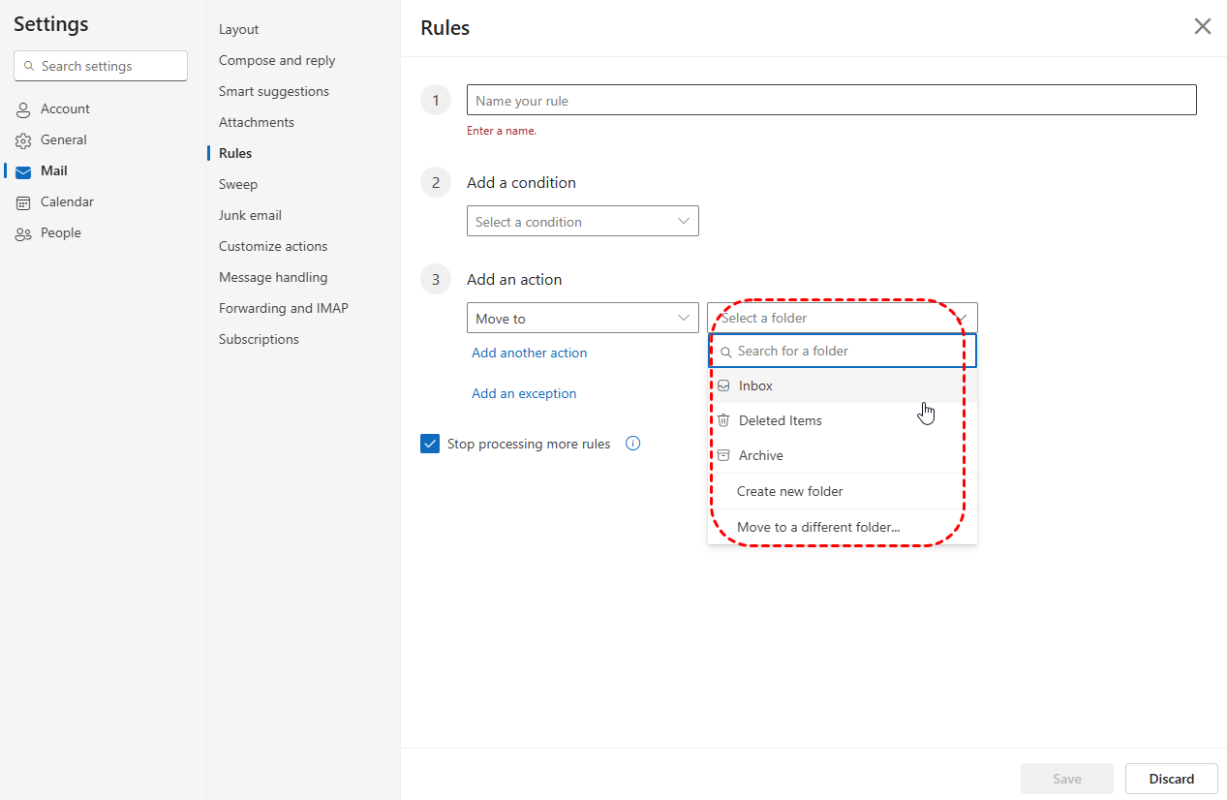The image size is (1227, 800).
Task: Select the Inbox folder option
Action: (755, 385)
